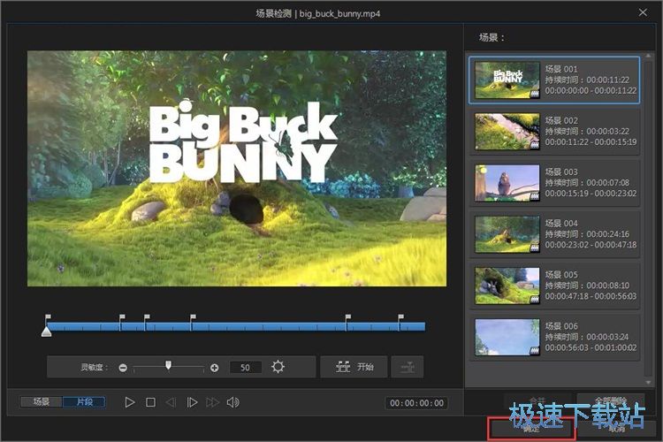Click the split scene icon button
The image size is (663, 442).
coord(408,367)
